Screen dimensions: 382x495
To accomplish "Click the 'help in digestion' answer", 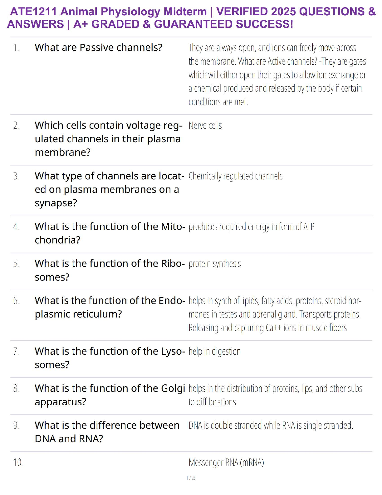I will click(214, 352).
